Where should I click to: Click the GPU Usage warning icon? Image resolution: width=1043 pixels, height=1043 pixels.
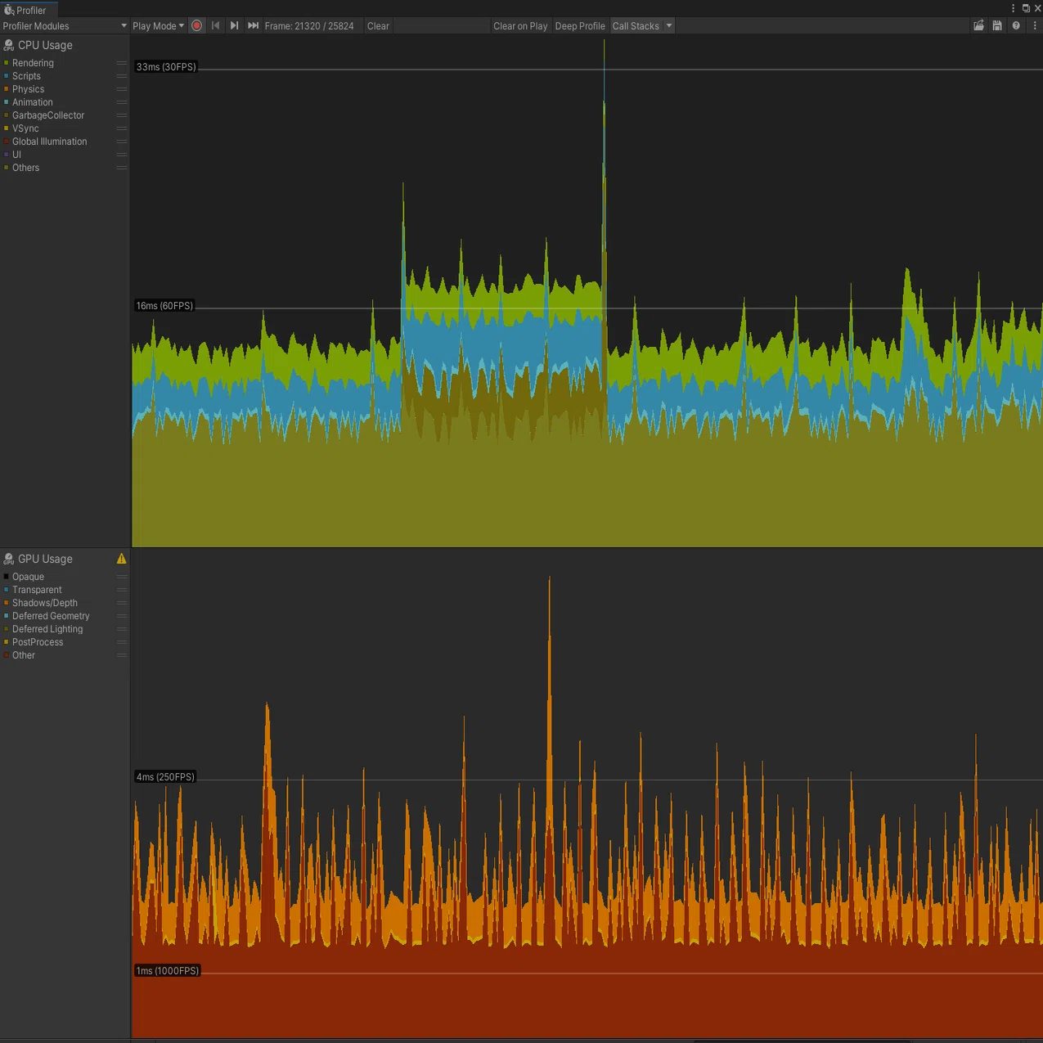click(x=122, y=559)
